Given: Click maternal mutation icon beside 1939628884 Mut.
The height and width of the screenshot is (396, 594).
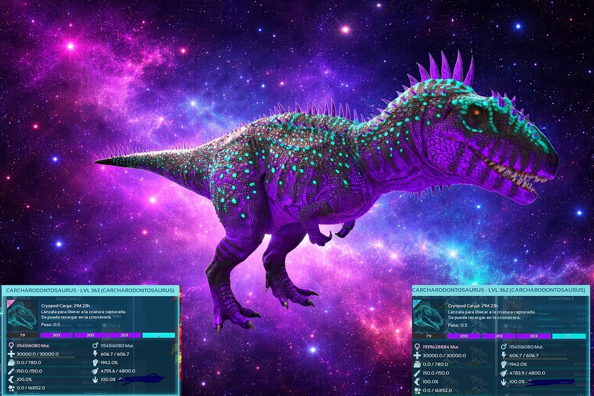Looking at the screenshot, I should coord(417,347).
